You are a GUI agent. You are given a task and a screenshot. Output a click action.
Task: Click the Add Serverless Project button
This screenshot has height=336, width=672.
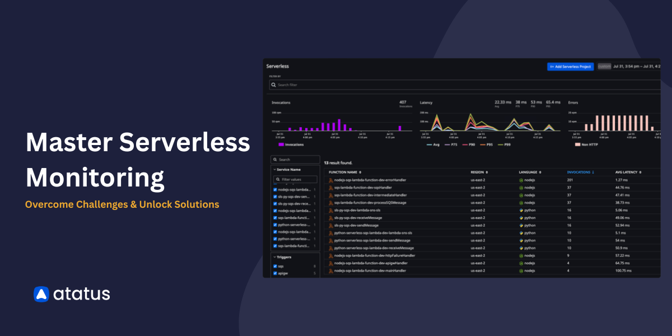[x=571, y=66]
